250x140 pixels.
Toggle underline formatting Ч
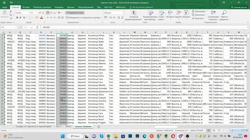(x=24, y=17)
